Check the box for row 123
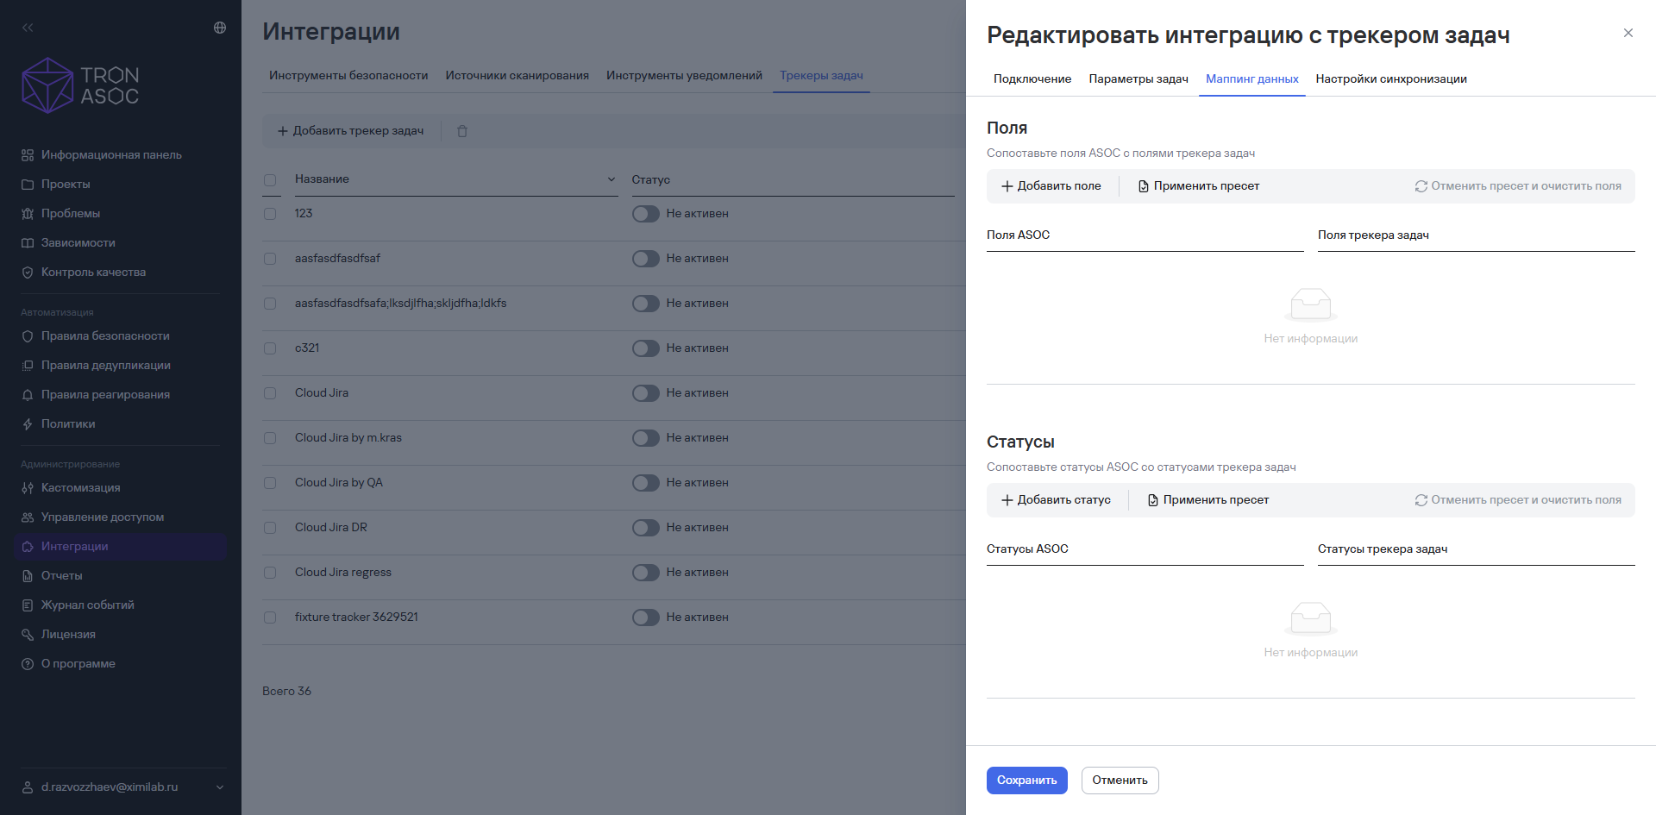Screen dimensions: 1656x815 pos(270,214)
